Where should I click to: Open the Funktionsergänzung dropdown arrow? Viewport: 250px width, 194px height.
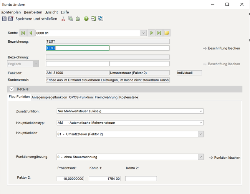[x=201, y=157]
